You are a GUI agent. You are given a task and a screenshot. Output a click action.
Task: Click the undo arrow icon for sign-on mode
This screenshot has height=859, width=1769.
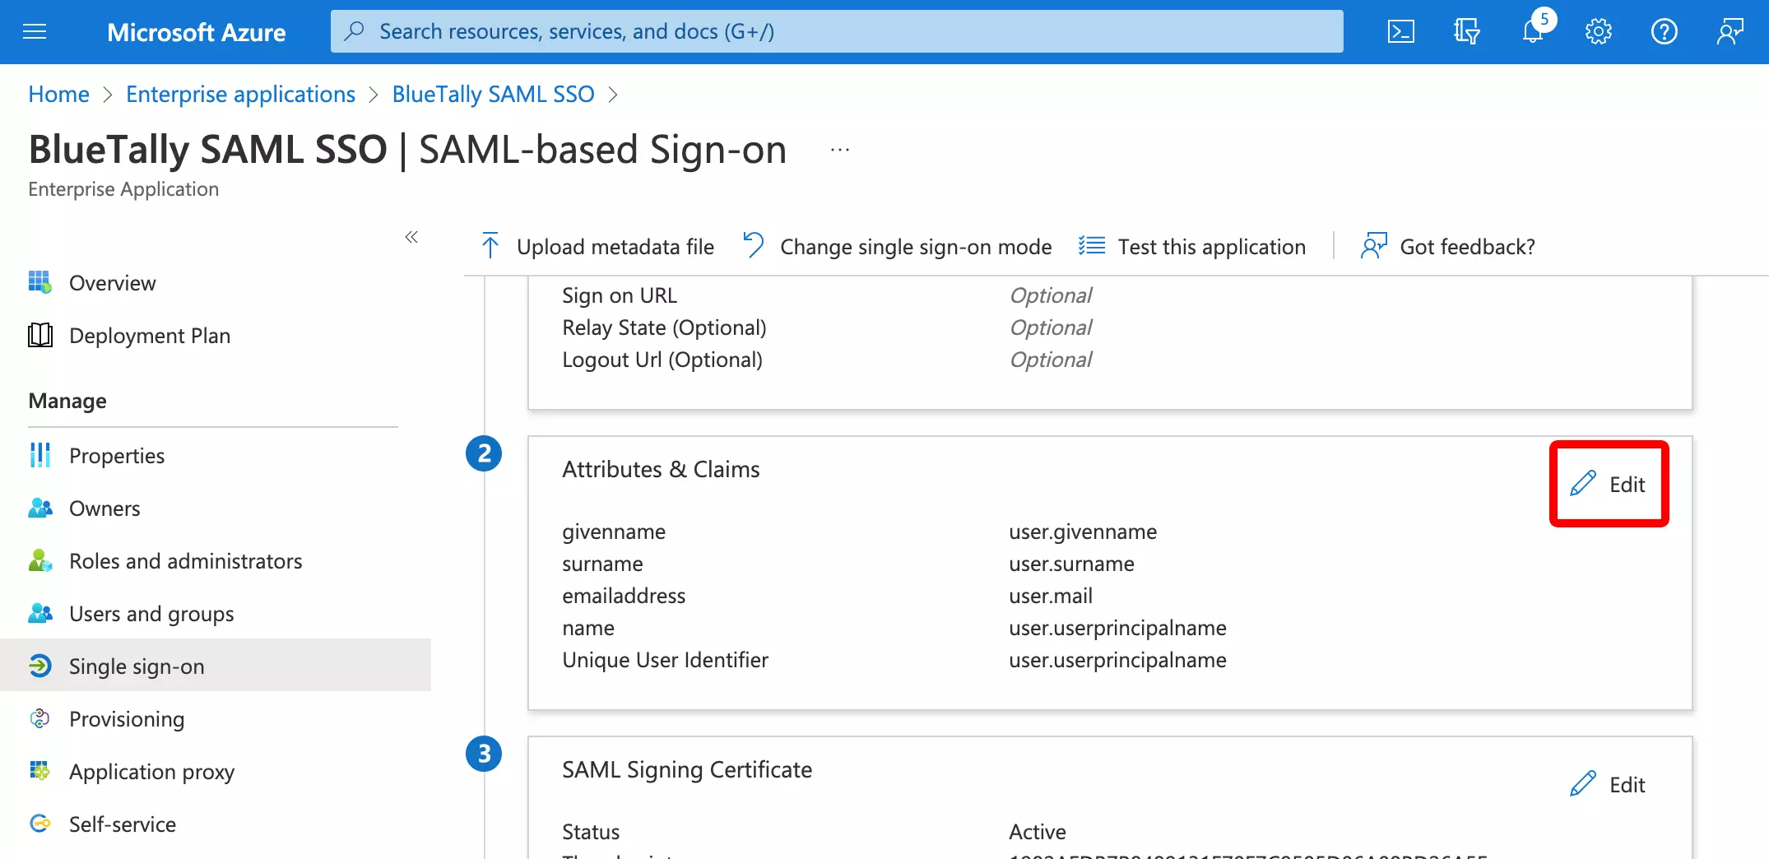pyautogui.click(x=753, y=244)
